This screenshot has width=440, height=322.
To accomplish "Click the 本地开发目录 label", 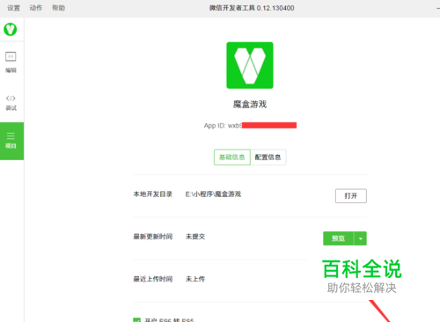I will point(153,194).
